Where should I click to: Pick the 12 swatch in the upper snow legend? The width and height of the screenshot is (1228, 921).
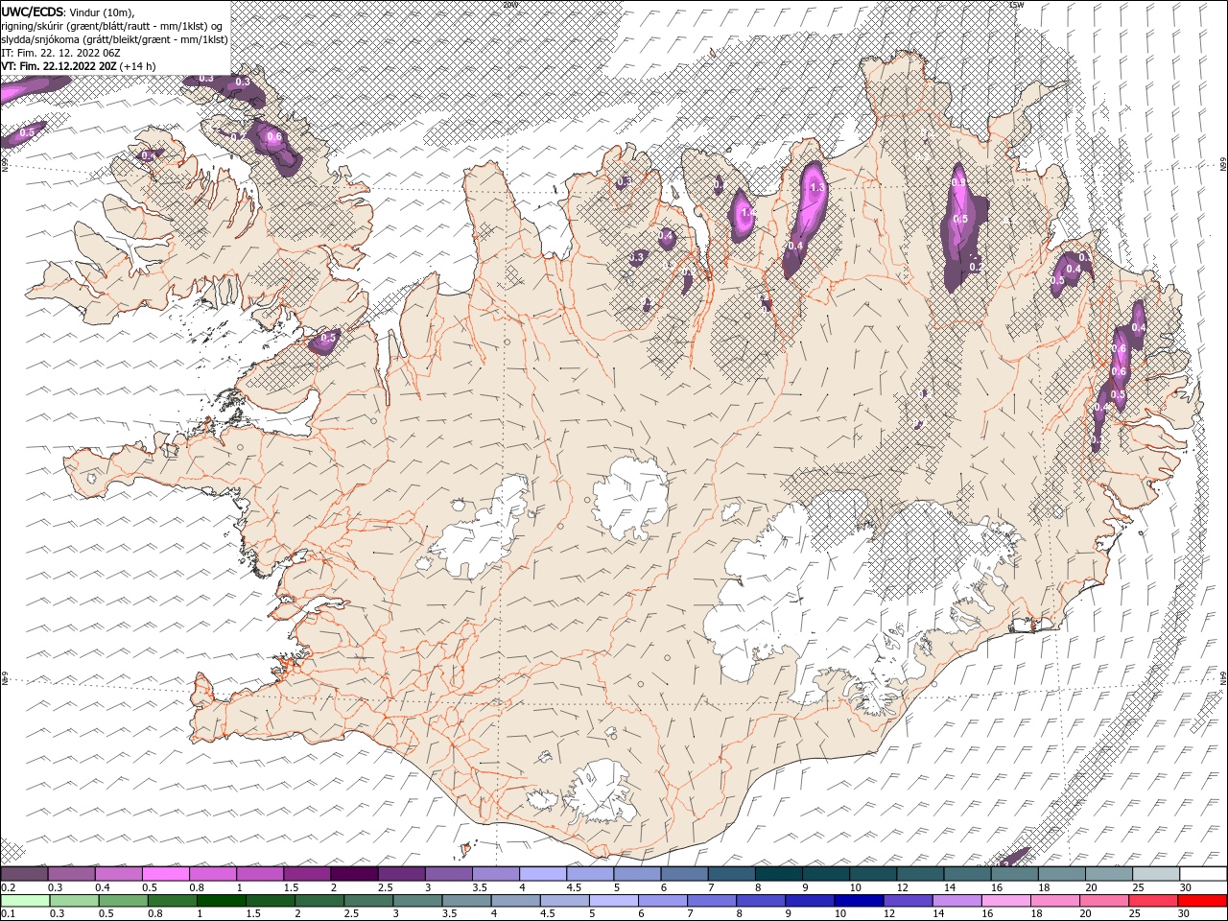click(x=921, y=874)
